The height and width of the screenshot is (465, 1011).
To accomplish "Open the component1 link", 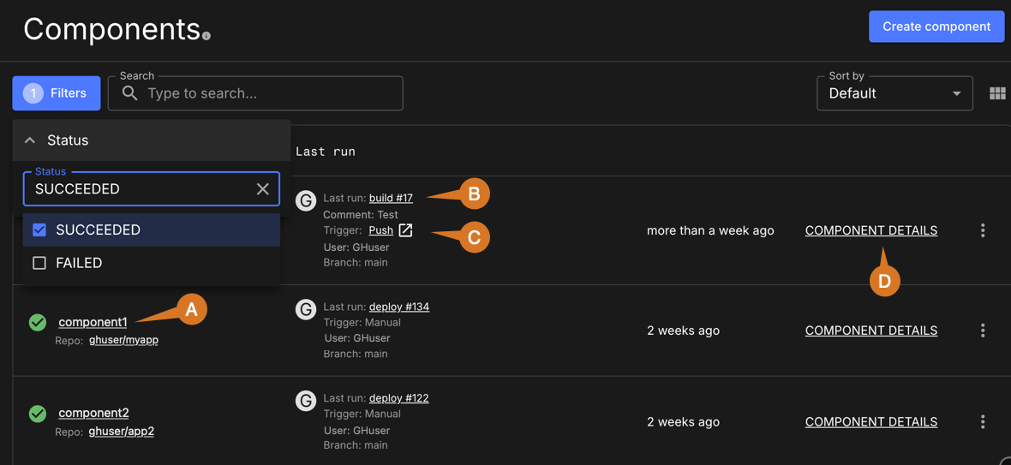I will click(93, 322).
